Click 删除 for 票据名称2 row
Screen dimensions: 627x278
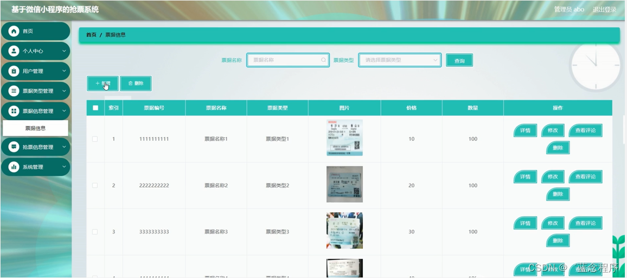click(x=558, y=194)
